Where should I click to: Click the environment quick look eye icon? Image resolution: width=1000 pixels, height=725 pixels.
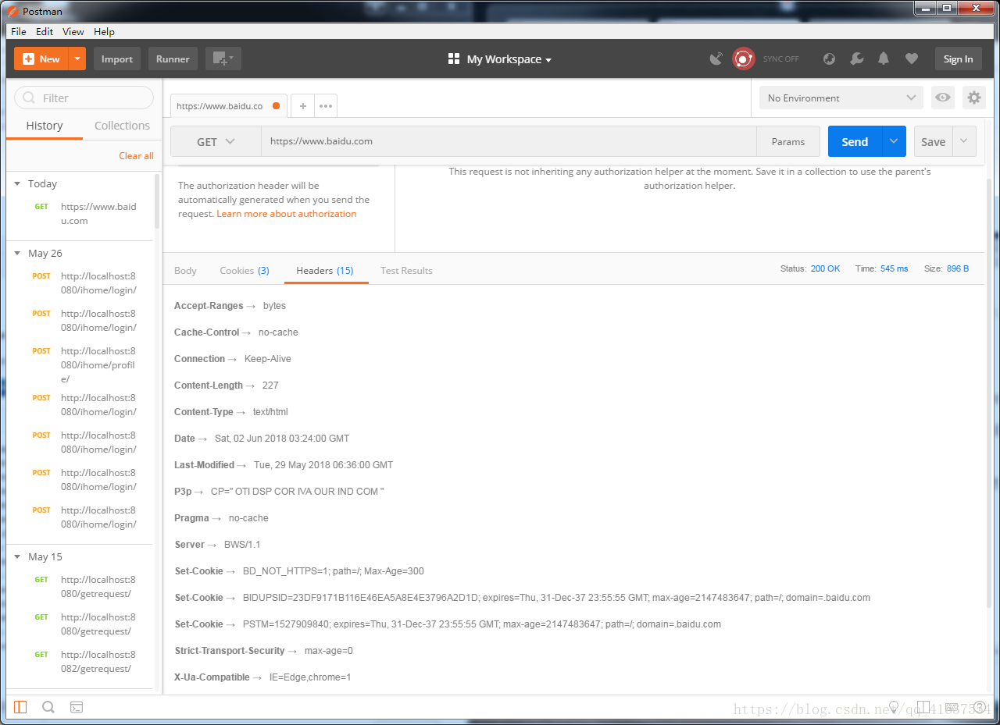(x=943, y=98)
